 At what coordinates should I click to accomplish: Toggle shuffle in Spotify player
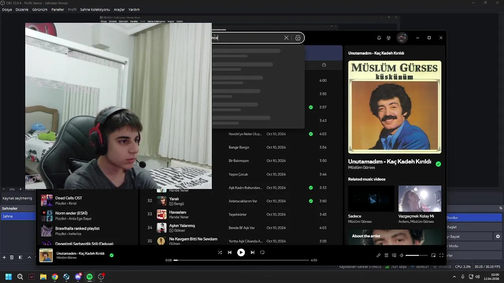(x=220, y=252)
